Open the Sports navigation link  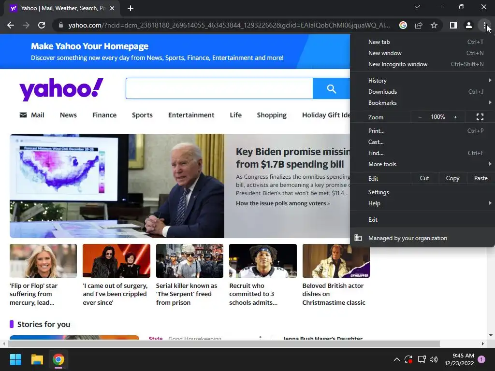tap(142, 115)
